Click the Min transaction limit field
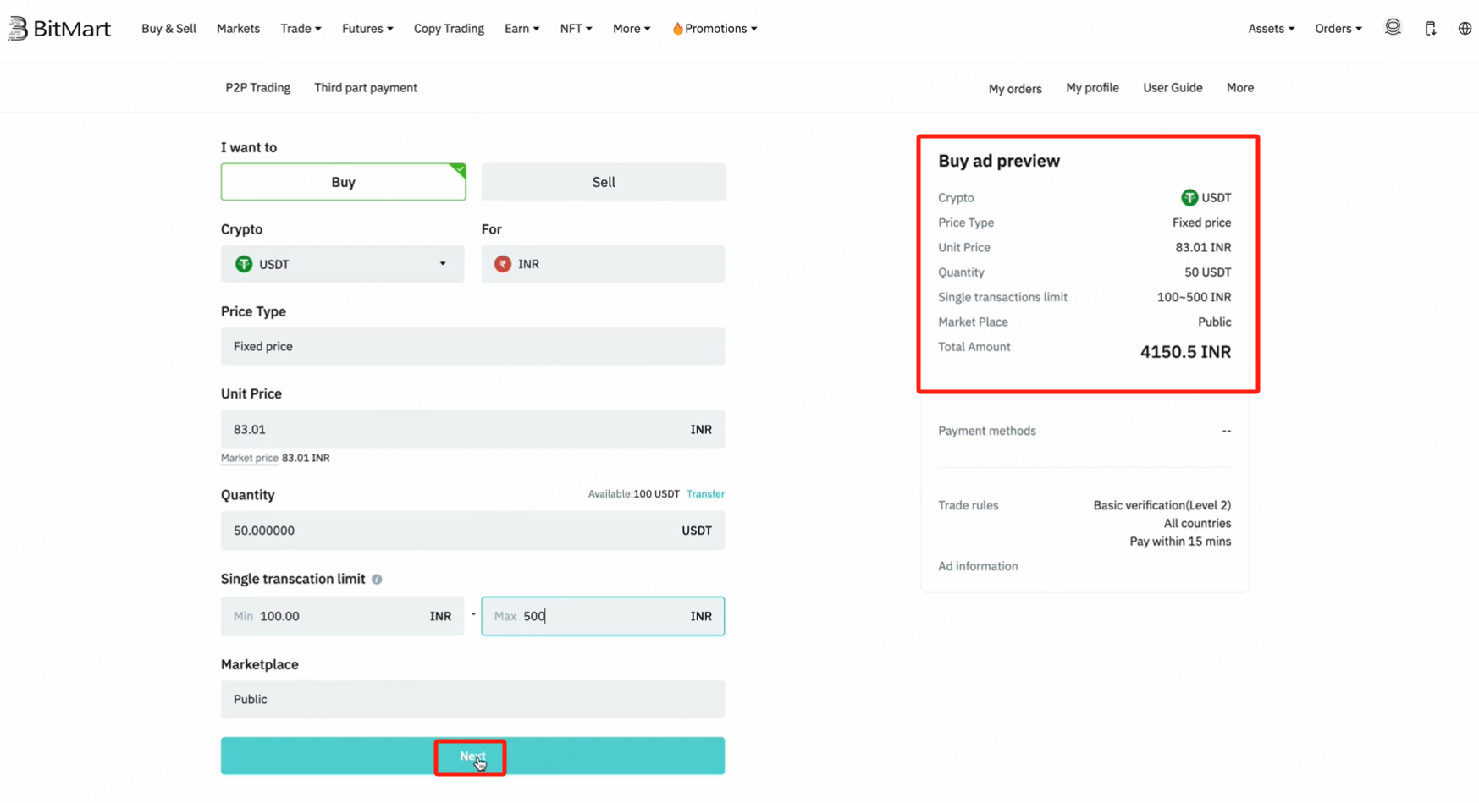 (x=342, y=616)
